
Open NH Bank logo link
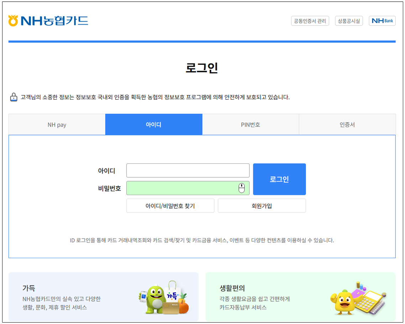382,21
